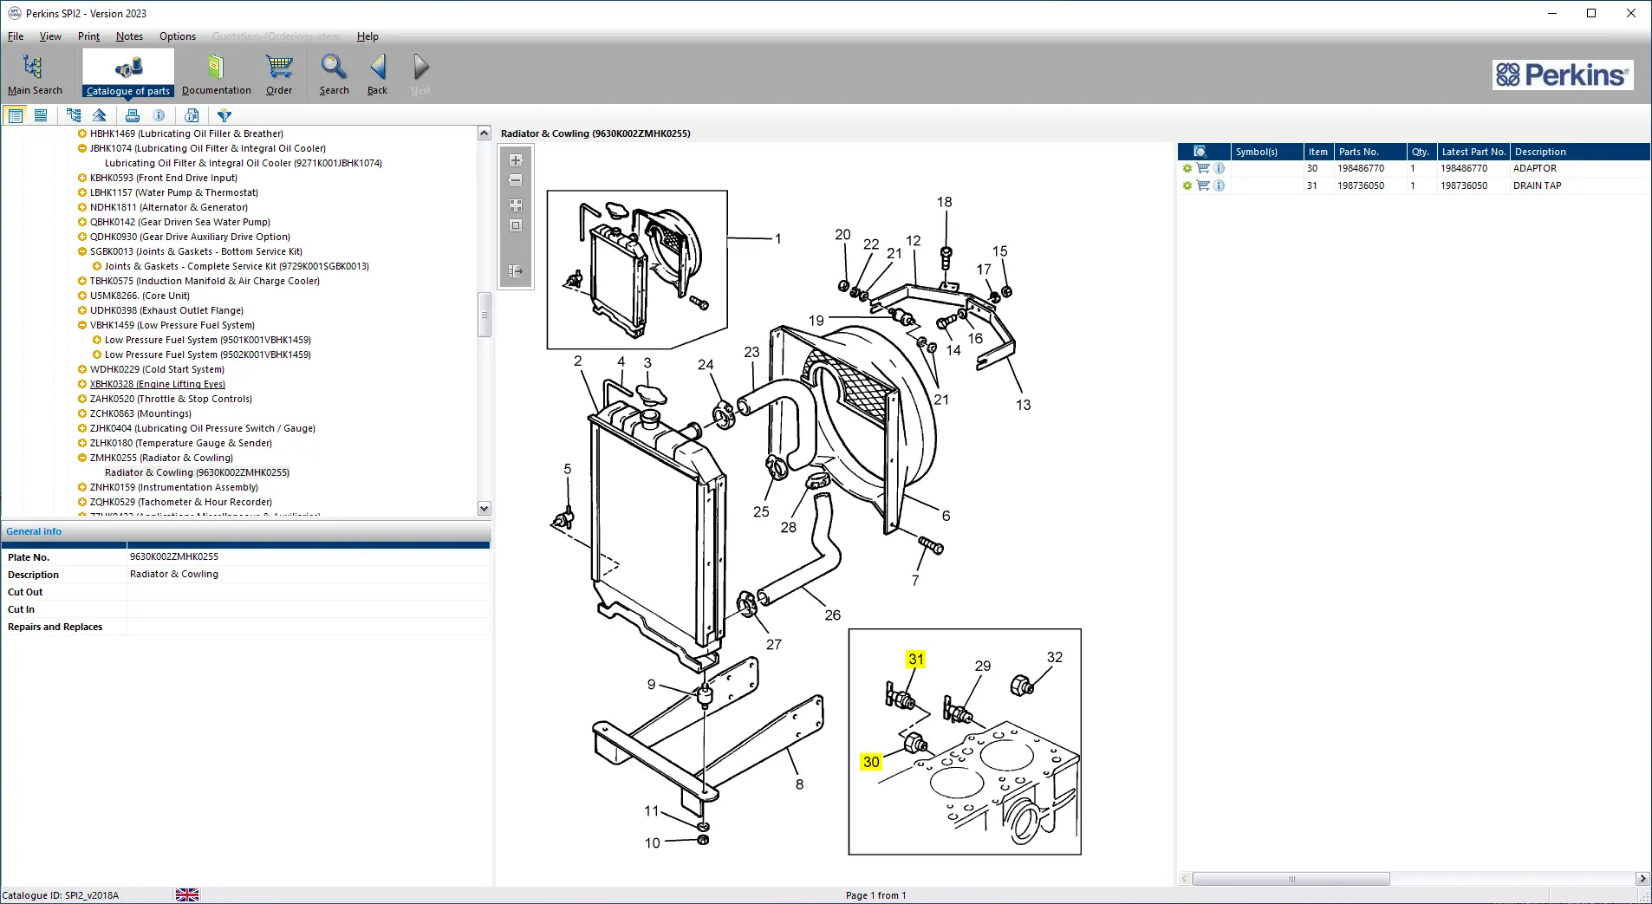Expand LBHK1157 Water Pump & Thermostat

coord(82,192)
